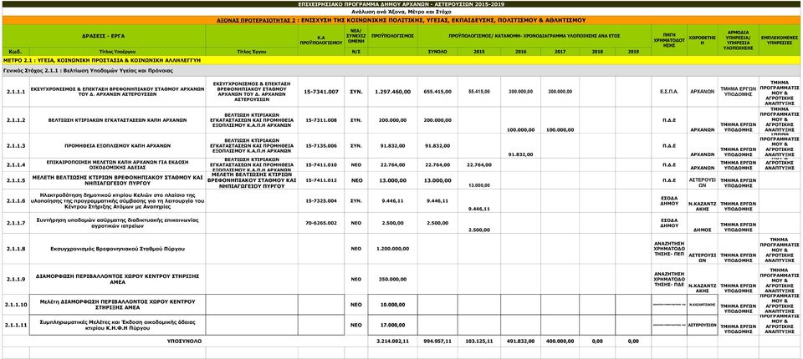Select the 2015 subtotal '103.125,11'

478,341
